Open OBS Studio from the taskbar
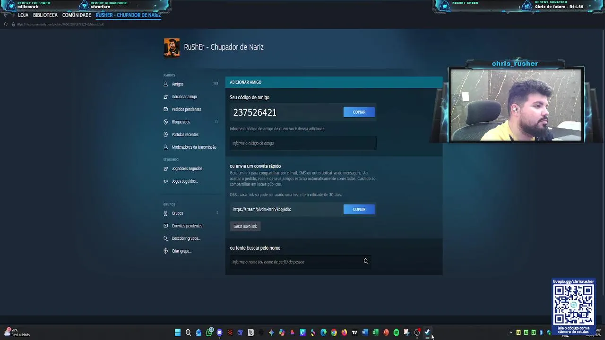The height and width of the screenshot is (340, 605). click(x=417, y=333)
